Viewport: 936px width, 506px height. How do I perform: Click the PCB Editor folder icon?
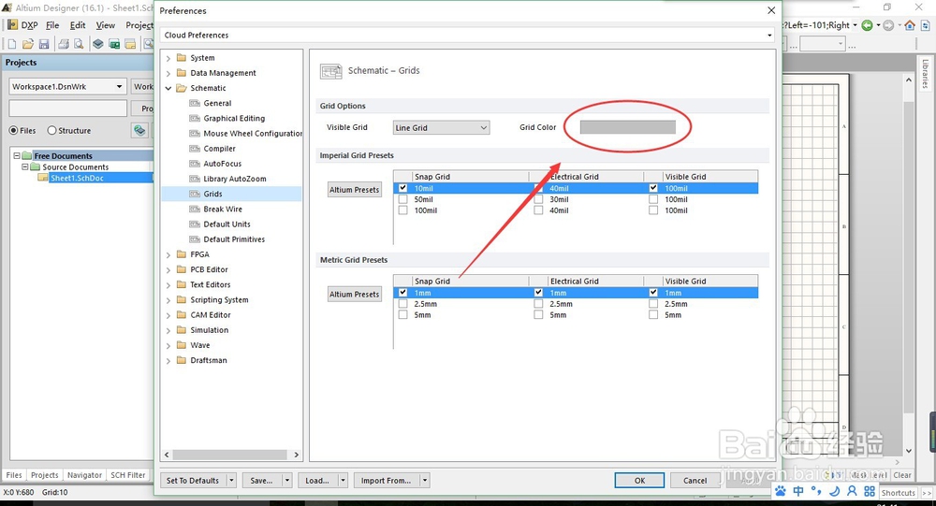click(181, 269)
